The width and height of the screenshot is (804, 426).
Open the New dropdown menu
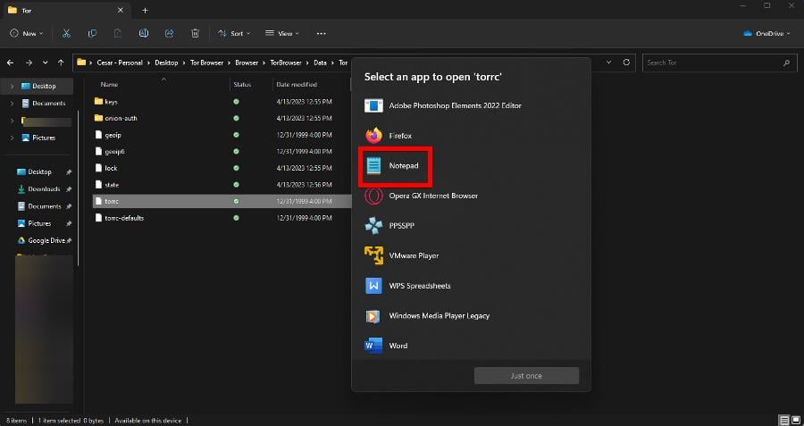pyautogui.click(x=27, y=33)
